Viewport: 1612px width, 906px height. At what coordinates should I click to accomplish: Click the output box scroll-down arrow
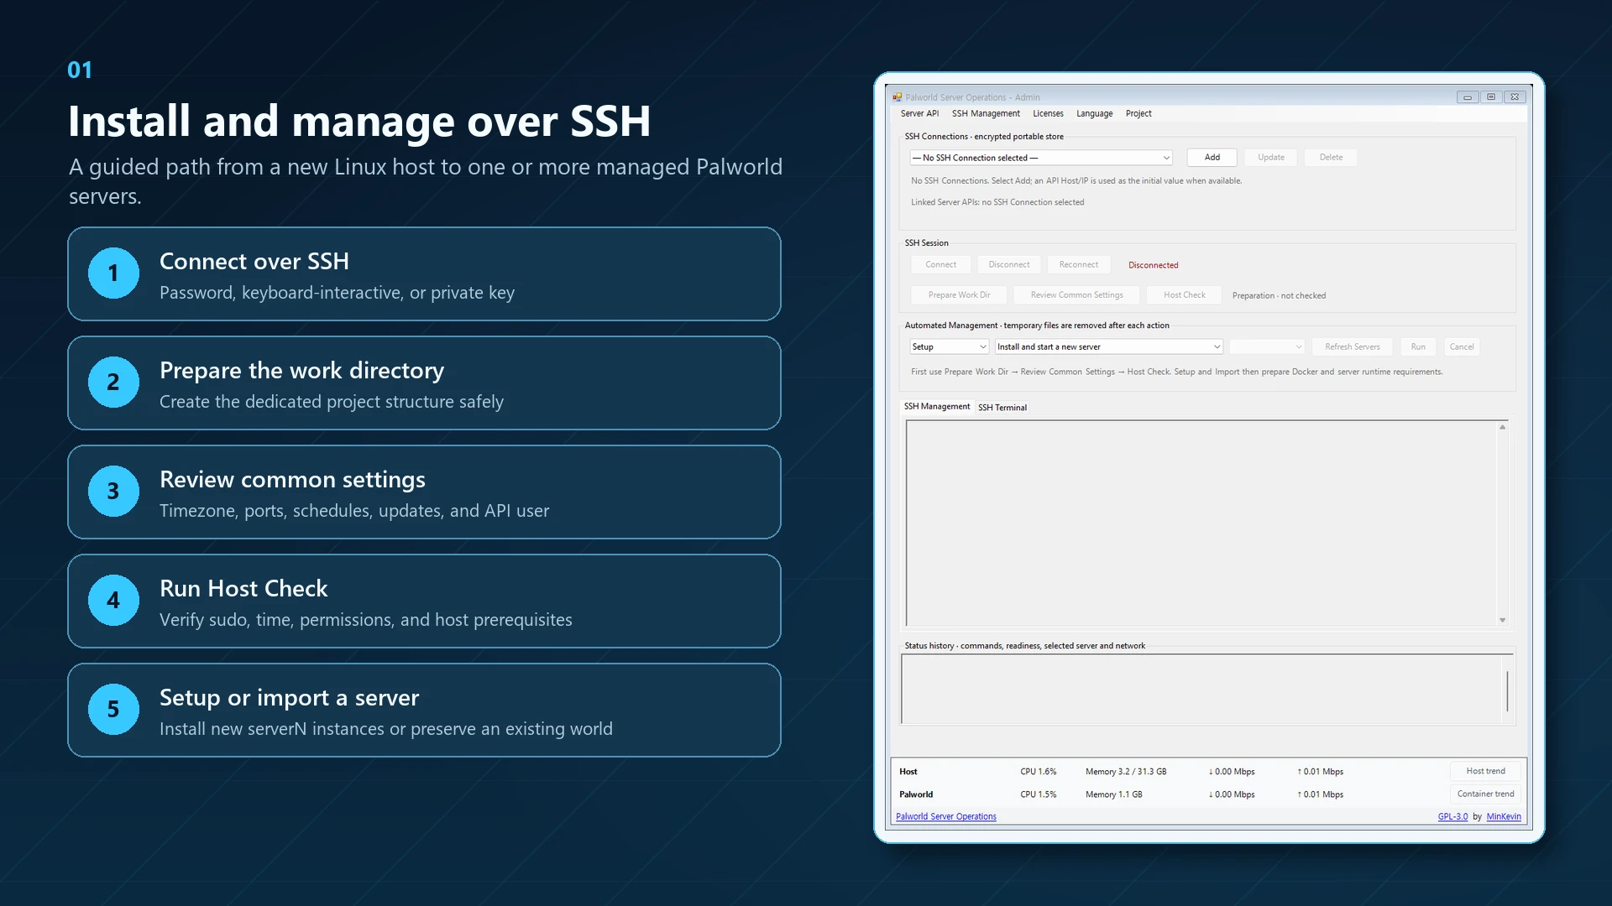coord(1503,621)
